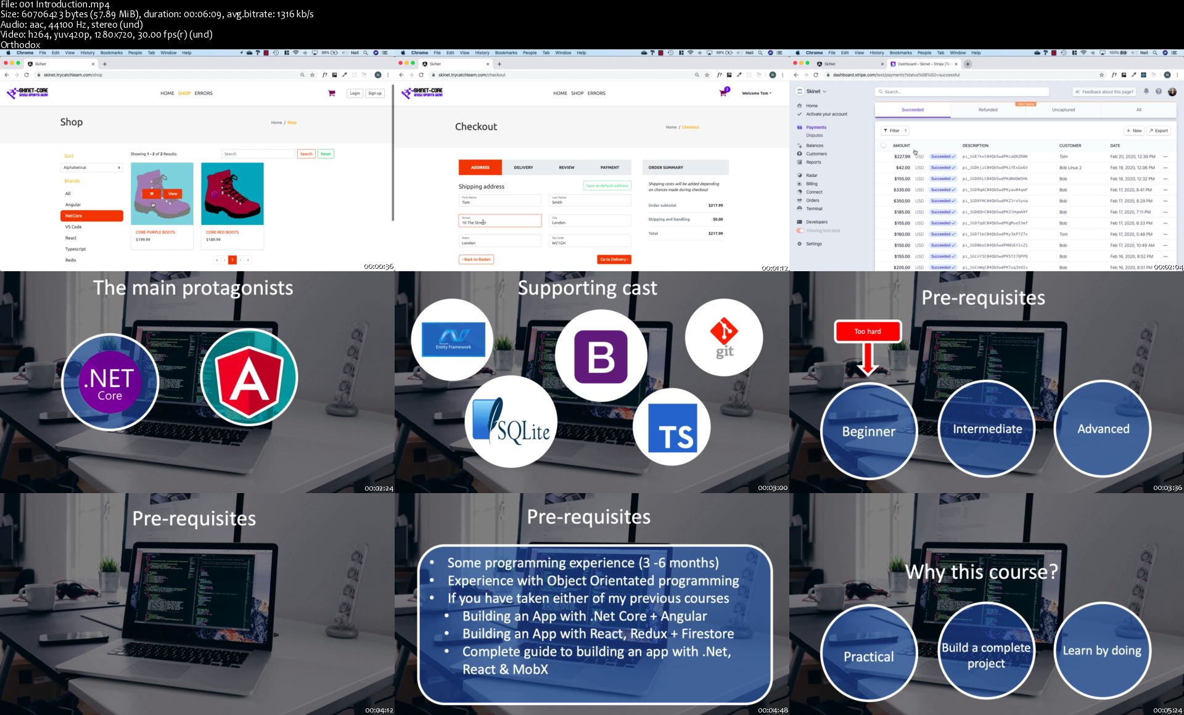Click Radar icon in Stripe sidebar
The height and width of the screenshot is (715, 1184).
(800, 176)
